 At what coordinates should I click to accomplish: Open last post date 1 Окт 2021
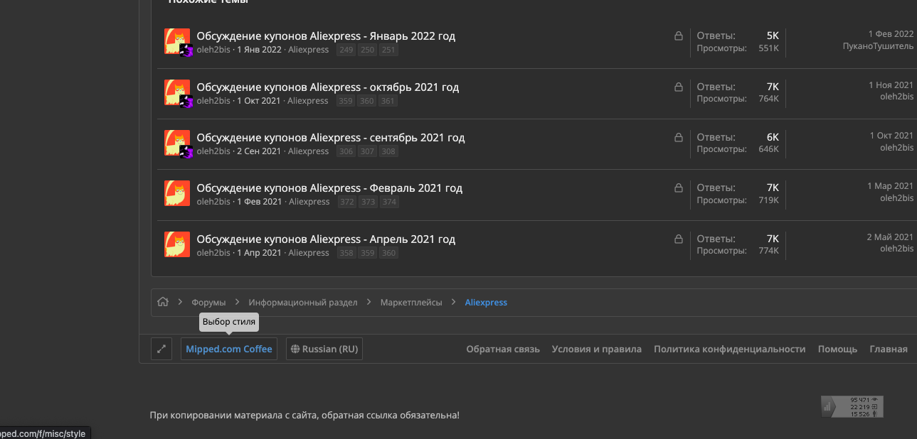[x=891, y=135]
